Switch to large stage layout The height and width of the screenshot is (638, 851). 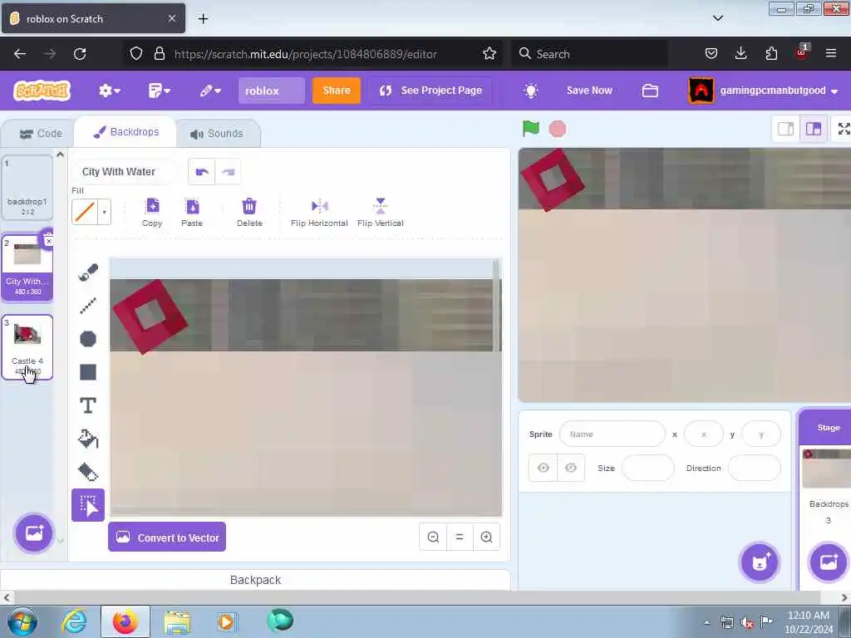[x=814, y=129]
